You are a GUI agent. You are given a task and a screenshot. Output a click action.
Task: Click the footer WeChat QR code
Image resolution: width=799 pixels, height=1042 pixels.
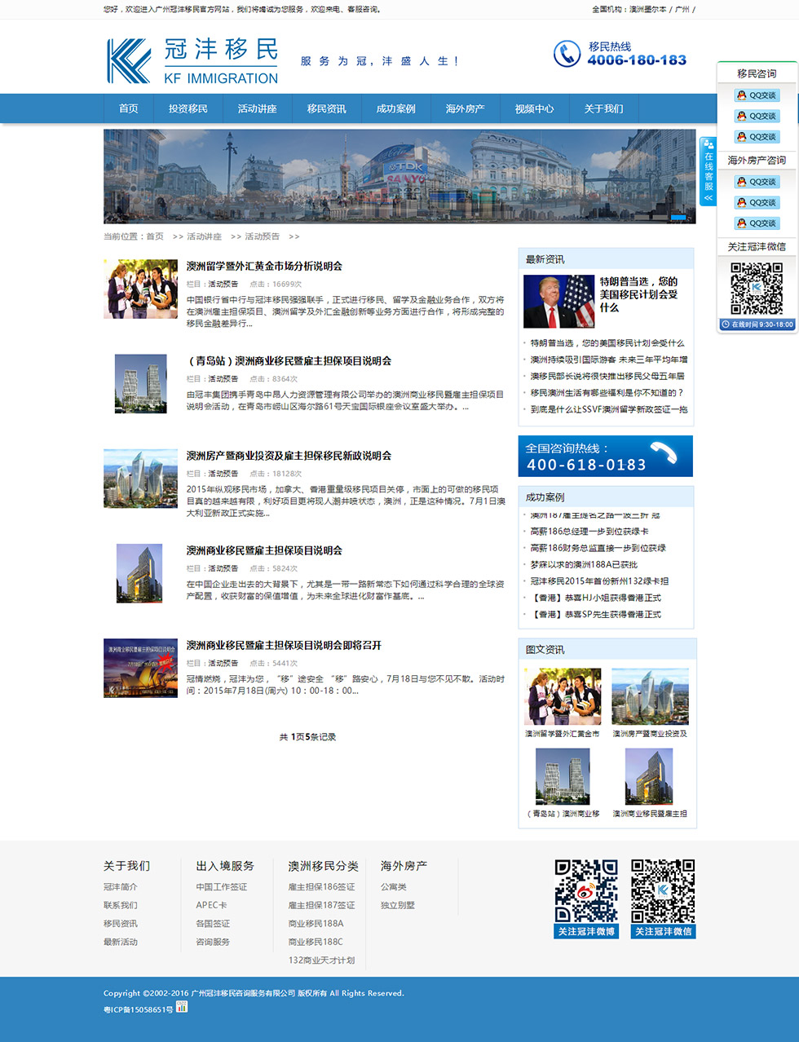click(x=663, y=890)
